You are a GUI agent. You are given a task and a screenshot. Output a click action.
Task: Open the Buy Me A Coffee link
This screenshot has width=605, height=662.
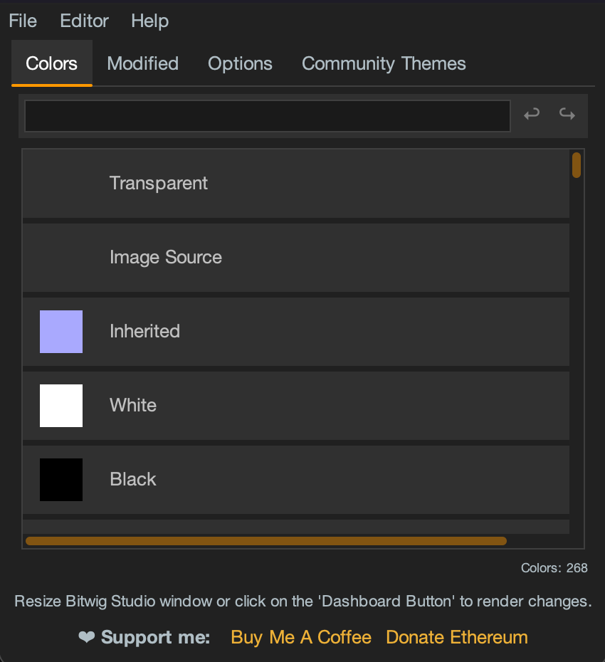click(300, 638)
